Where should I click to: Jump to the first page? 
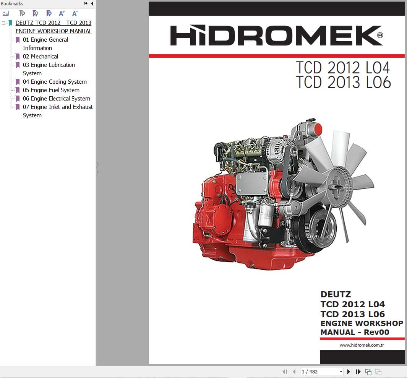[x=285, y=371]
